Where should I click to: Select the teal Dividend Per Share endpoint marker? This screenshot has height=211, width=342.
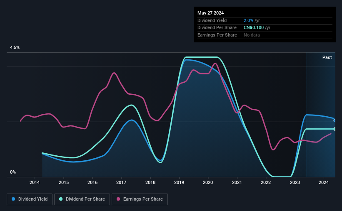pos(335,129)
